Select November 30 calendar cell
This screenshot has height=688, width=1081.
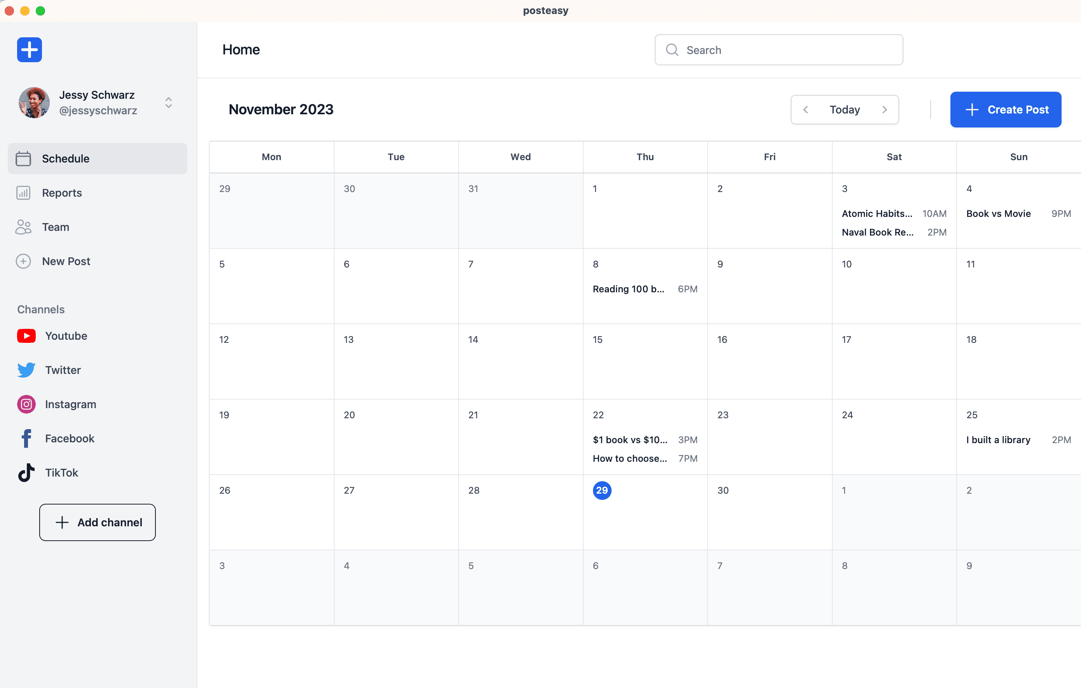point(769,512)
